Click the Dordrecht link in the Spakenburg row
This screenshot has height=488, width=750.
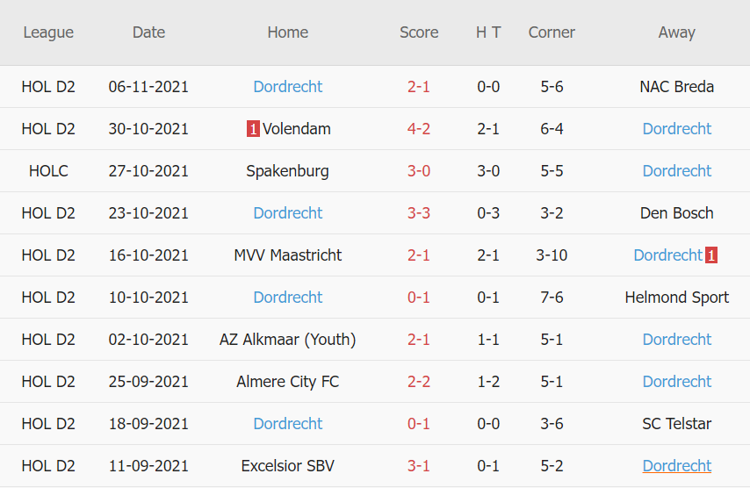(x=676, y=171)
